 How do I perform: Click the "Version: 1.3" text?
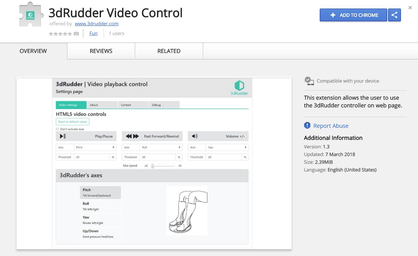[x=317, y=147]
